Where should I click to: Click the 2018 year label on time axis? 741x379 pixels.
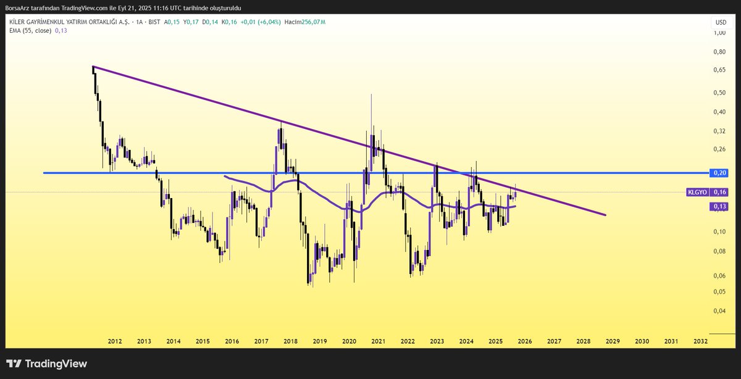[290, 341]
